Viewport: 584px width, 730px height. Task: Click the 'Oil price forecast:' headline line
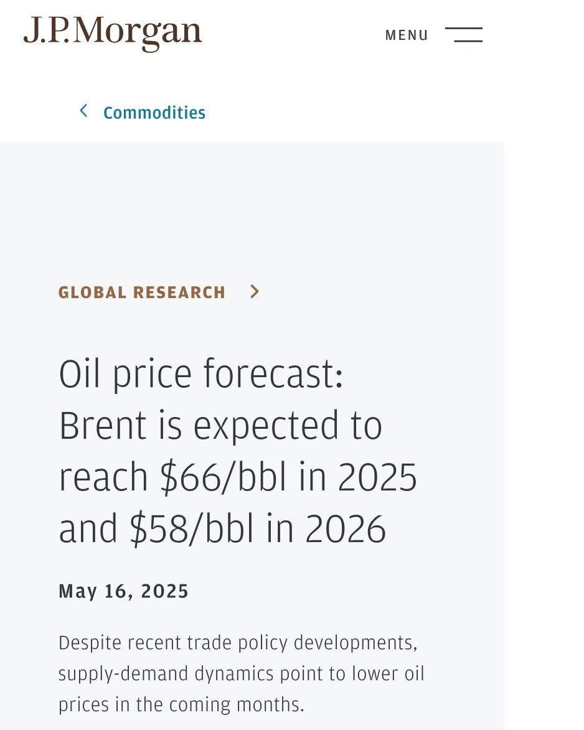coord(201,374)
